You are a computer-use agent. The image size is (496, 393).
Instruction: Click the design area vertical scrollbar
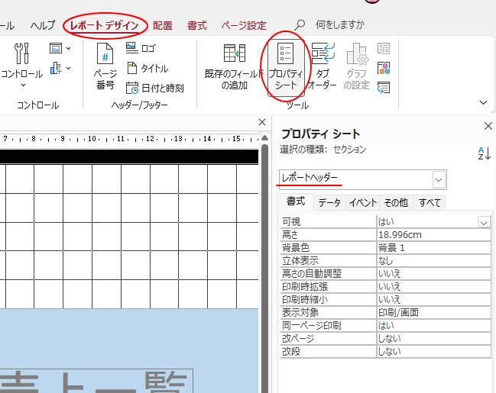coord(264,269)
